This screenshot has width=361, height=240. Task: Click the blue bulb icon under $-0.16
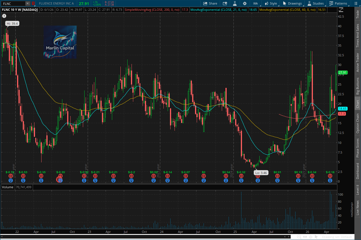[x=330, y=180]
